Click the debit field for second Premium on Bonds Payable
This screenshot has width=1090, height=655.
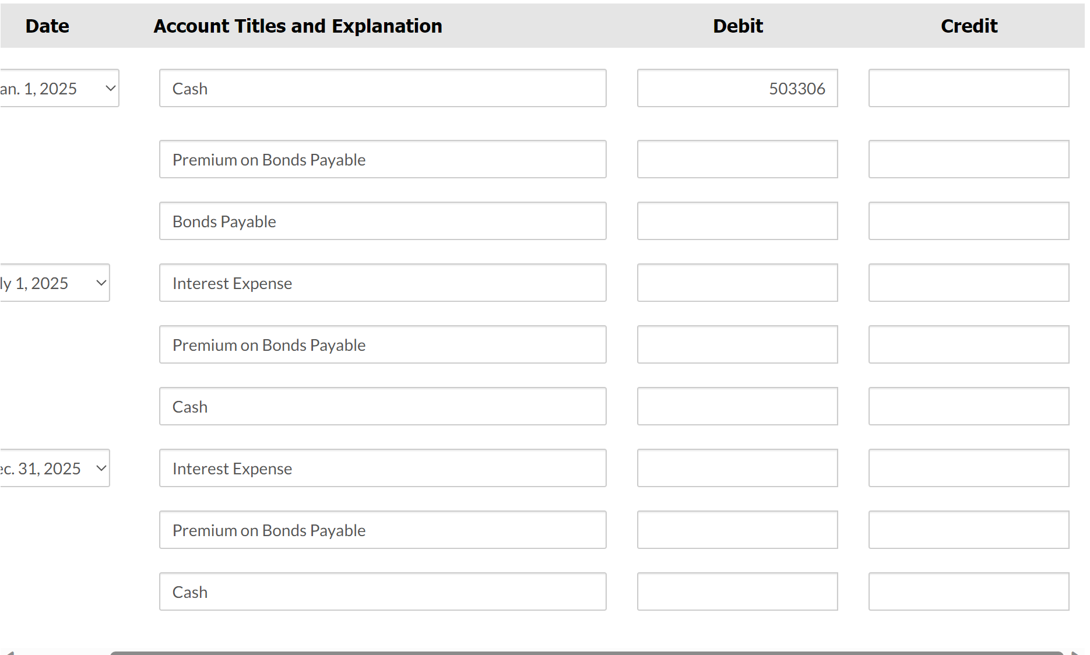737,344
